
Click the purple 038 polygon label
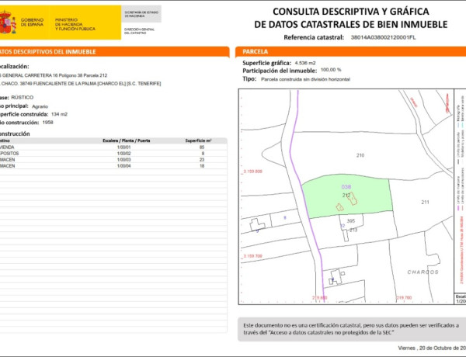(346, 187)
